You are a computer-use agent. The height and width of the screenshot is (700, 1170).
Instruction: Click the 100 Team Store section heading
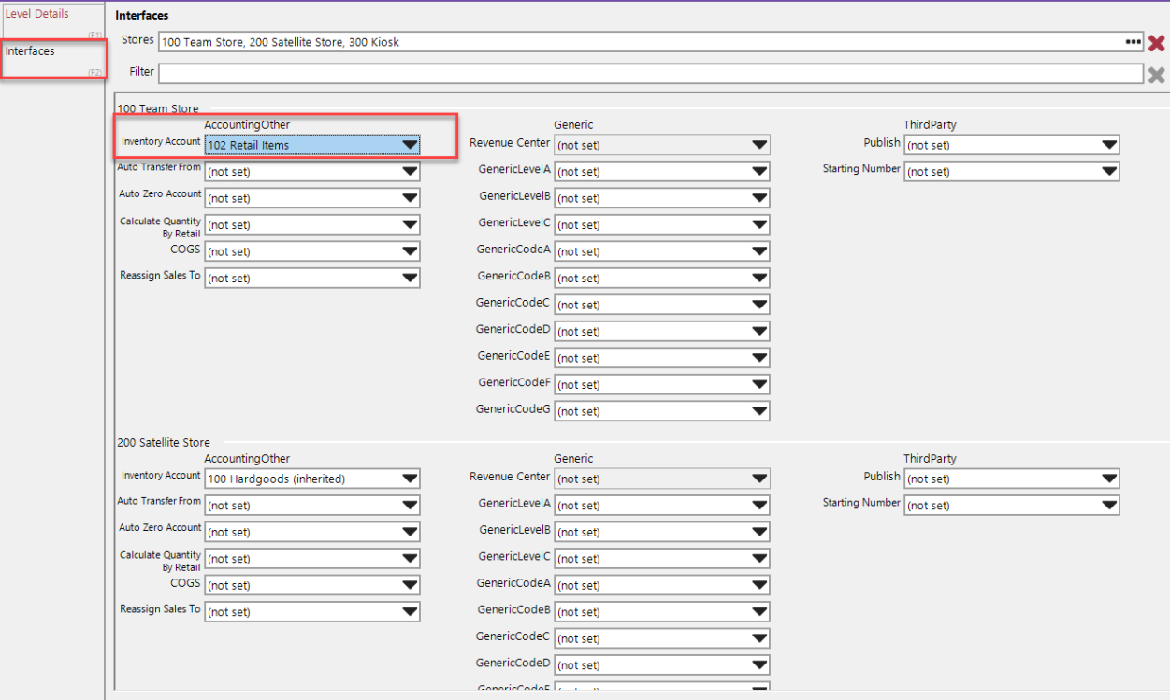158,109
